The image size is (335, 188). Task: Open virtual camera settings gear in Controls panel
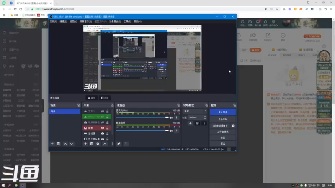click(x=233, y=126)
